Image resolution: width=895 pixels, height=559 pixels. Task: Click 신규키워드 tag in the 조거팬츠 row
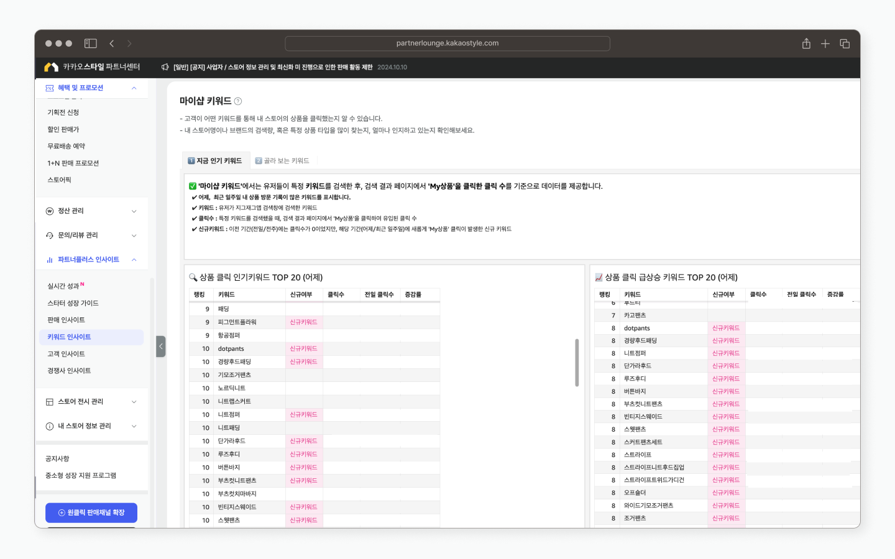pos(726,519)
